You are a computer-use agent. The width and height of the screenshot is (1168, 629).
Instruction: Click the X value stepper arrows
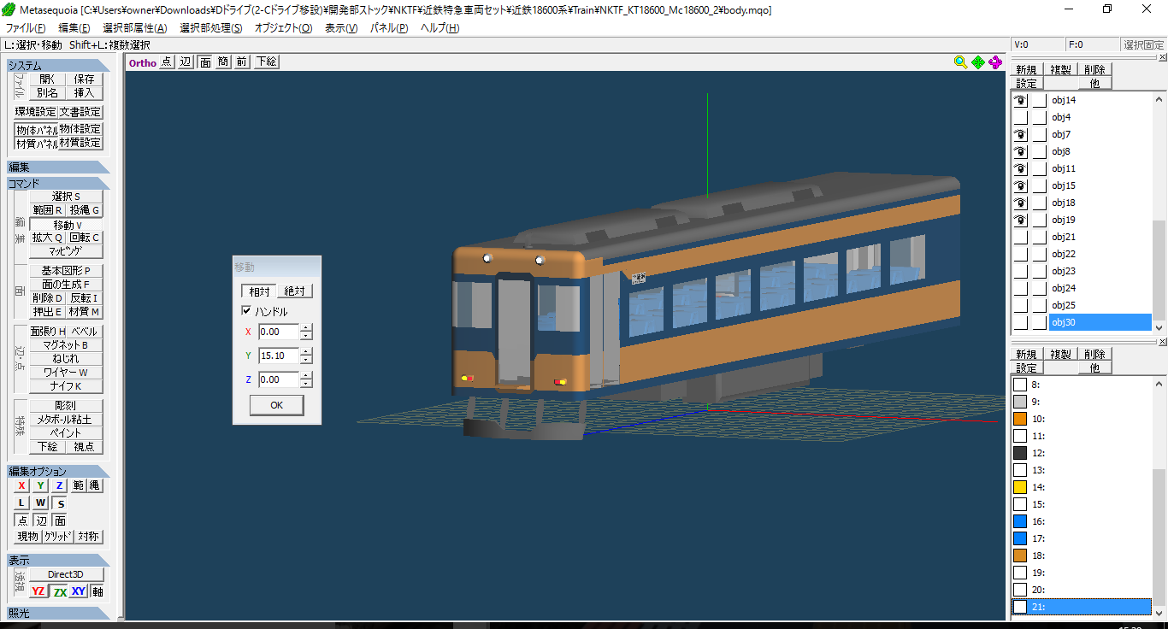click(x=306, y=332)
